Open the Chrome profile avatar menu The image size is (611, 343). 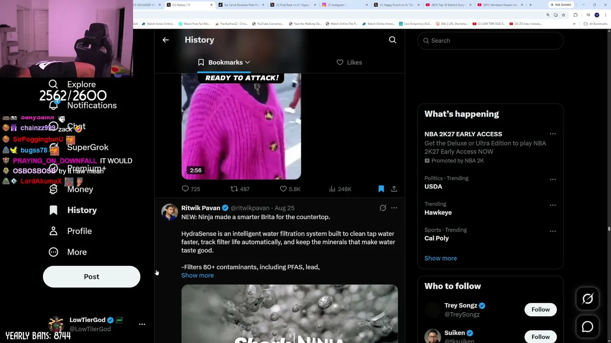coord(597,15)
